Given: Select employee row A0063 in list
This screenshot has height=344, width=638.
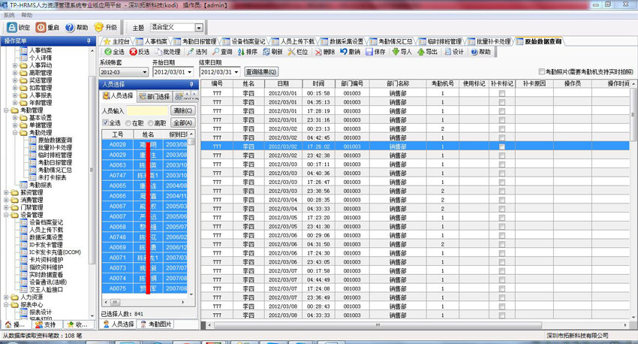Looking at the screenshot, I should [144, 165].
